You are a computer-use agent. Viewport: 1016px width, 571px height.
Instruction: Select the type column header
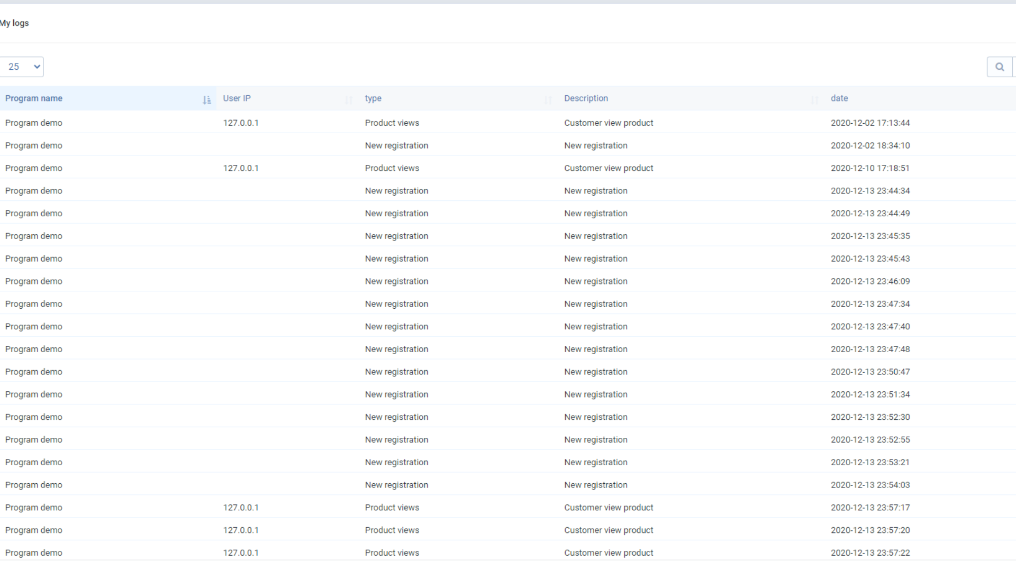coord(373,98)
